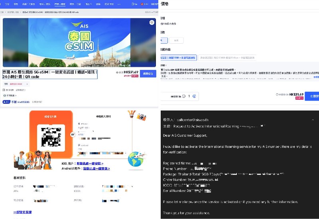Click the recipient callcenter@ais.co.th
This screenshot has width=319, height=219.
pos(193,120)
